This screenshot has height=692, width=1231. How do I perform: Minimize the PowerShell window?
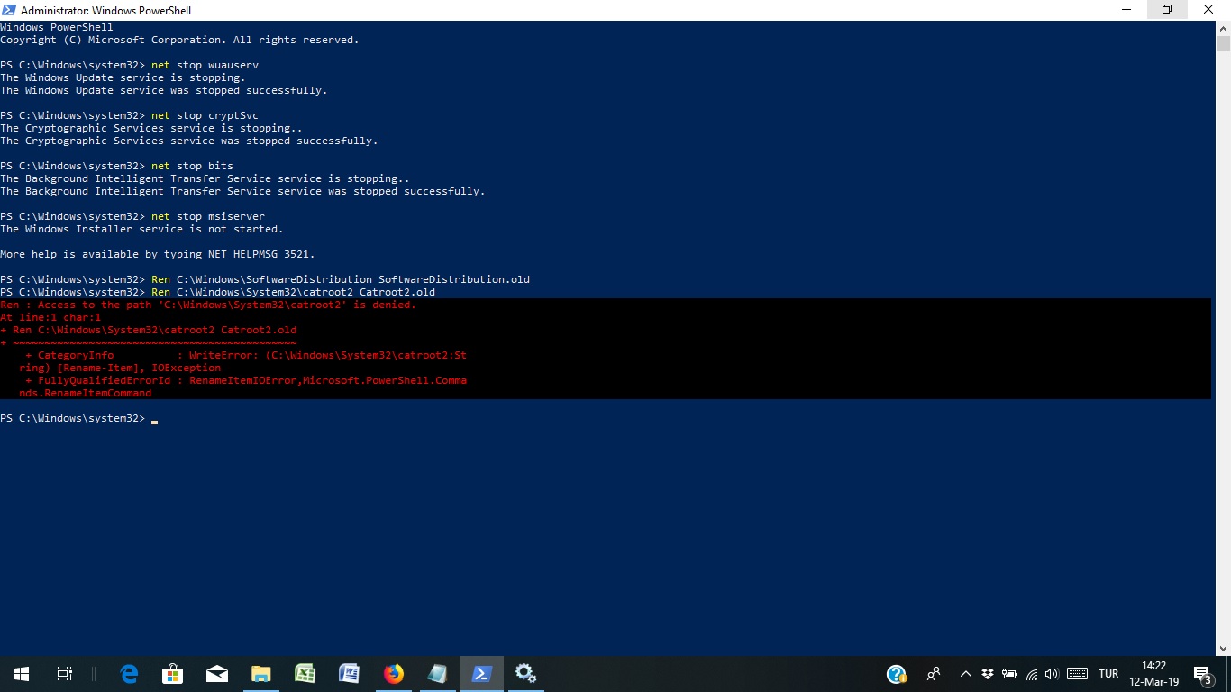1126,10
